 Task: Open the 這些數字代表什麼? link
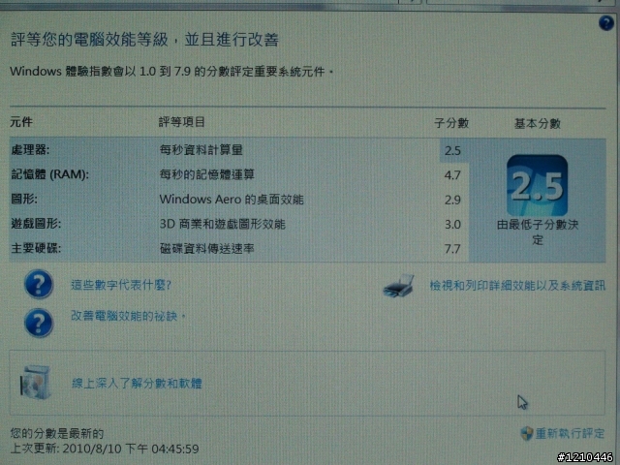coord(121,285)
